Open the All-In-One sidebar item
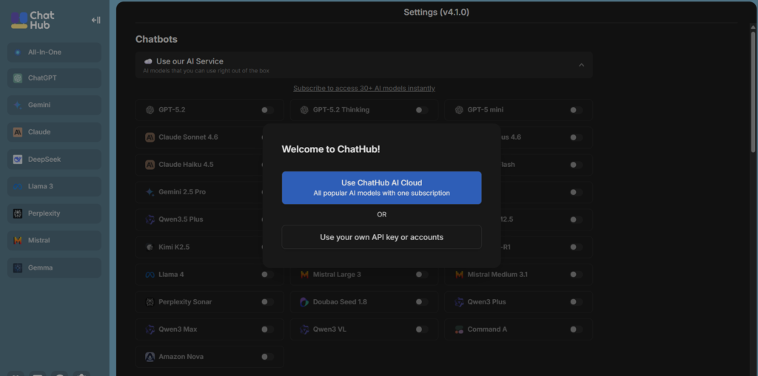The height and width of the screenshot is (376, 758). [x=54, y=52]
